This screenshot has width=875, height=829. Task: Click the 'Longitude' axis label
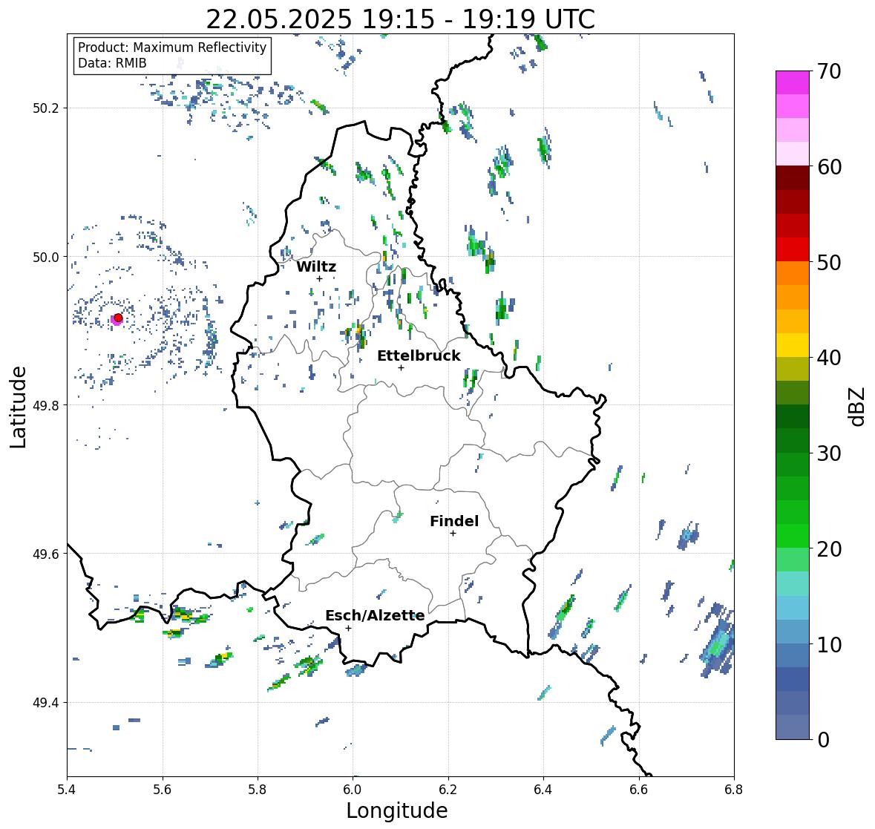(397, 810)
